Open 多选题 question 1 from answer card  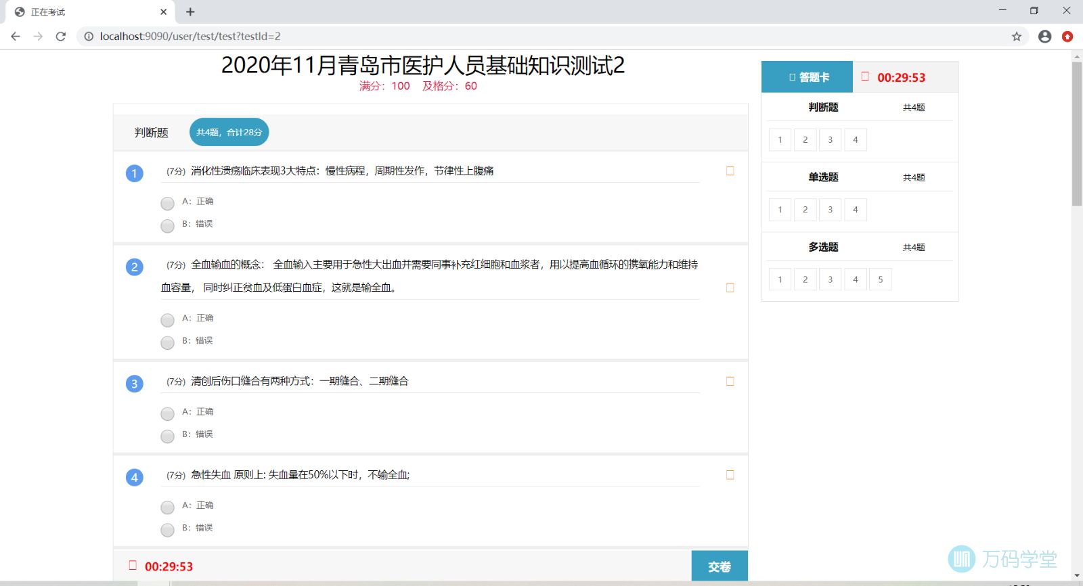pos(780,279)
